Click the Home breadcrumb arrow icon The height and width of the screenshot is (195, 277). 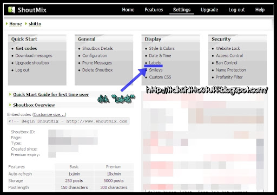click(6, 24)
